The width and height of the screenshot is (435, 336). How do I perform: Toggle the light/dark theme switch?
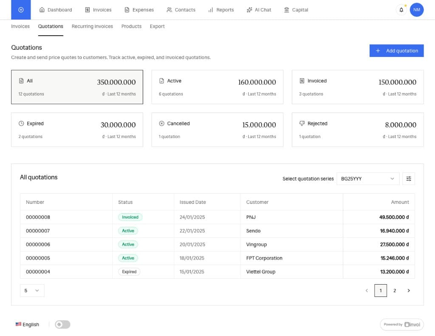(62, 325)
